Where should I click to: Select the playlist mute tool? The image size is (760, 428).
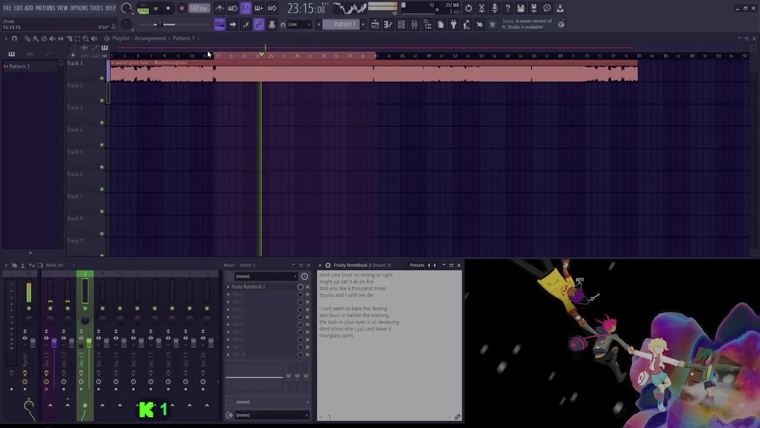coord(52,39)
